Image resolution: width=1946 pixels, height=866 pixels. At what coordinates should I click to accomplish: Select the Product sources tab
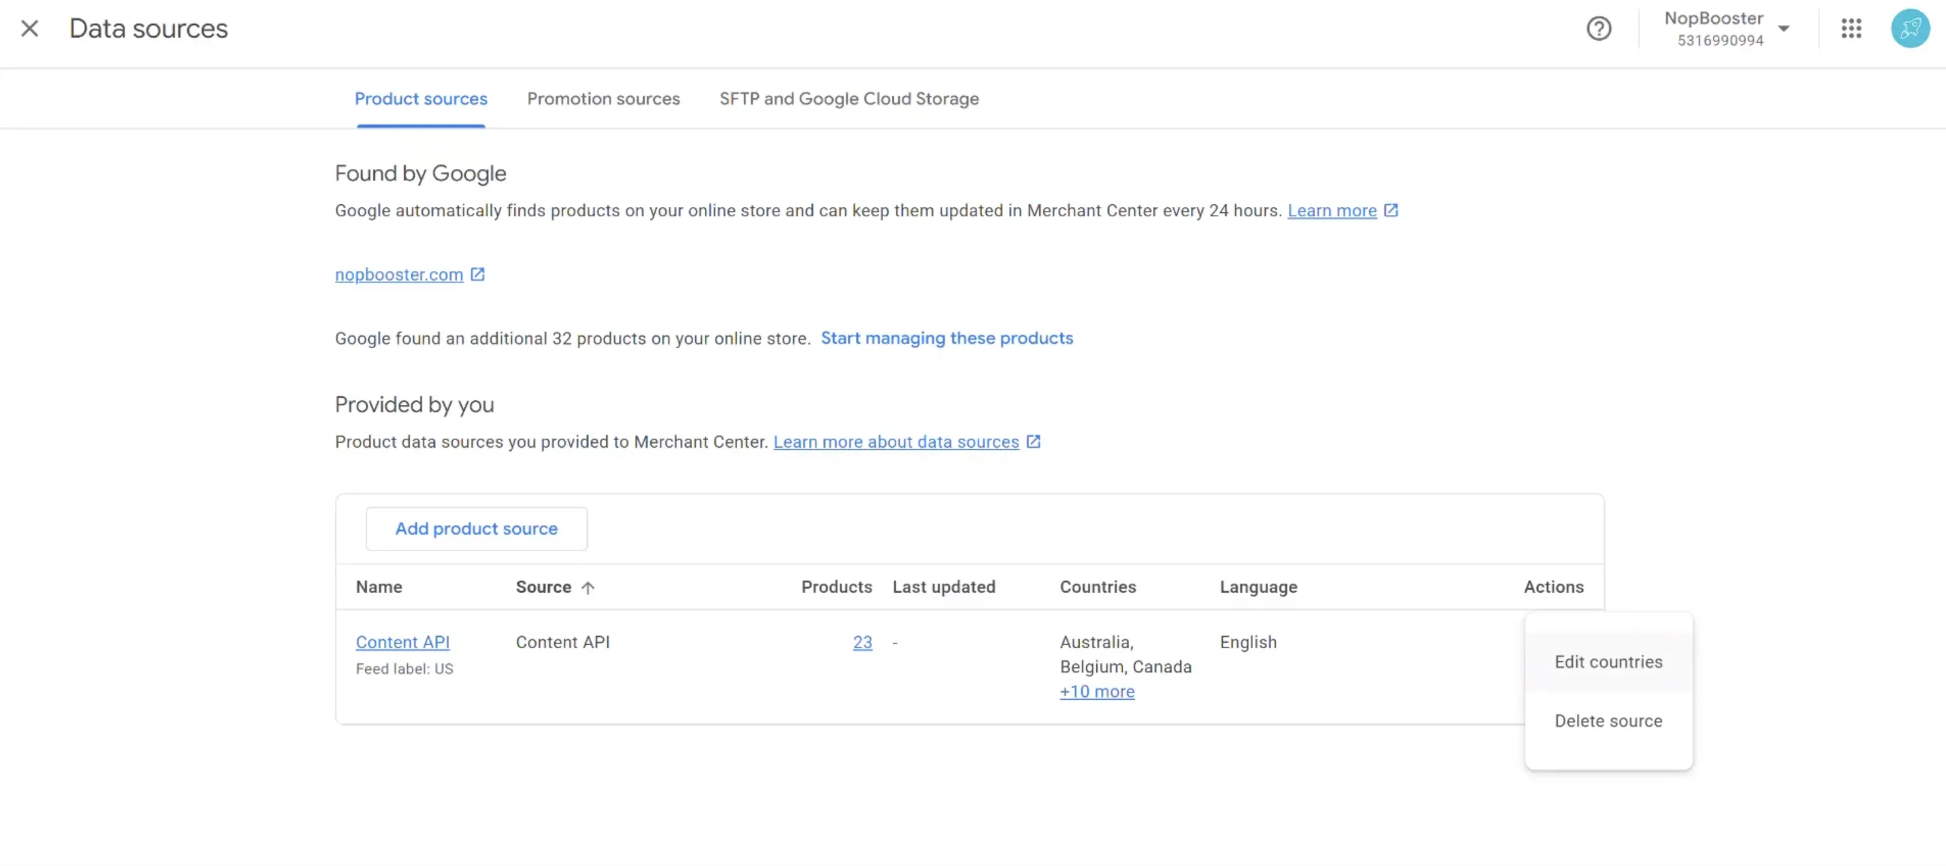pos(421,99)
